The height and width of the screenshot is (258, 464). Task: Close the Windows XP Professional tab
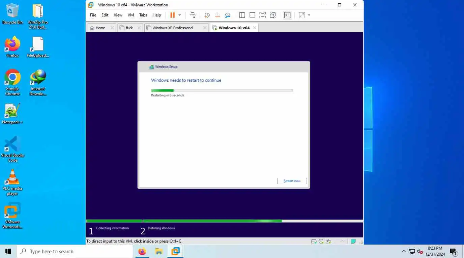pos(205,28)
